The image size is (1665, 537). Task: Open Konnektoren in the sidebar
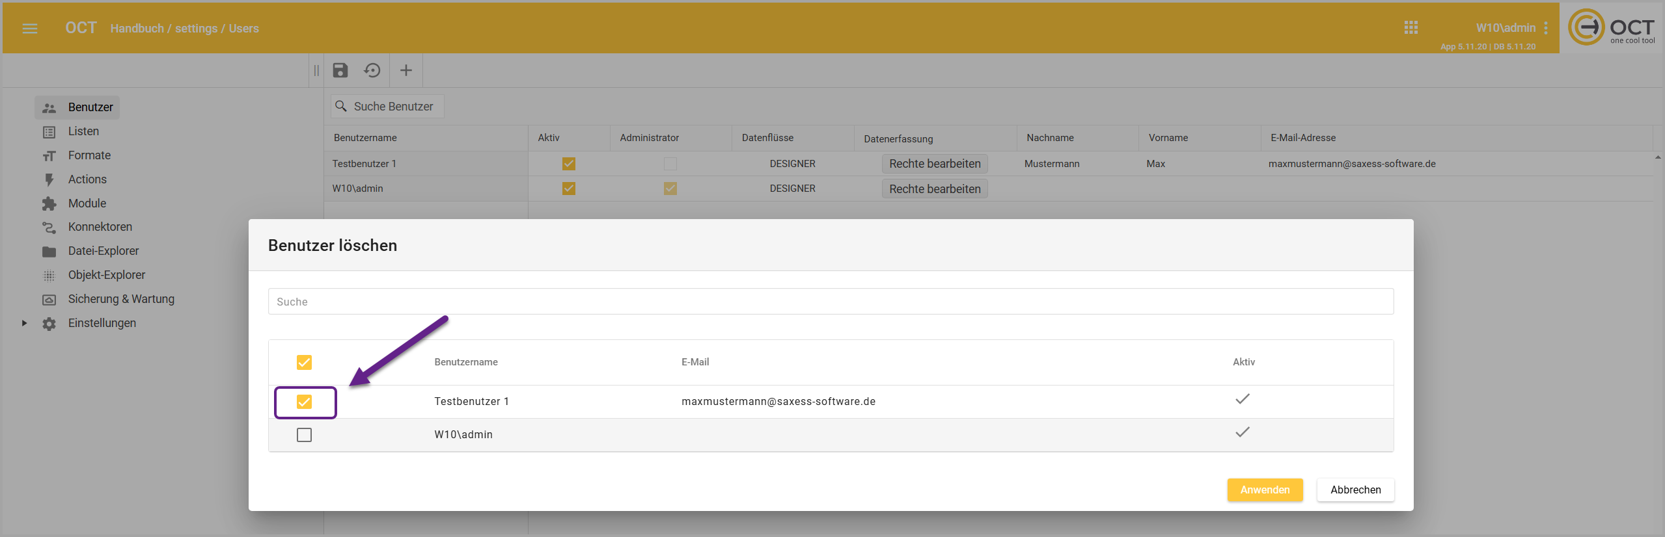coord(100,227)
